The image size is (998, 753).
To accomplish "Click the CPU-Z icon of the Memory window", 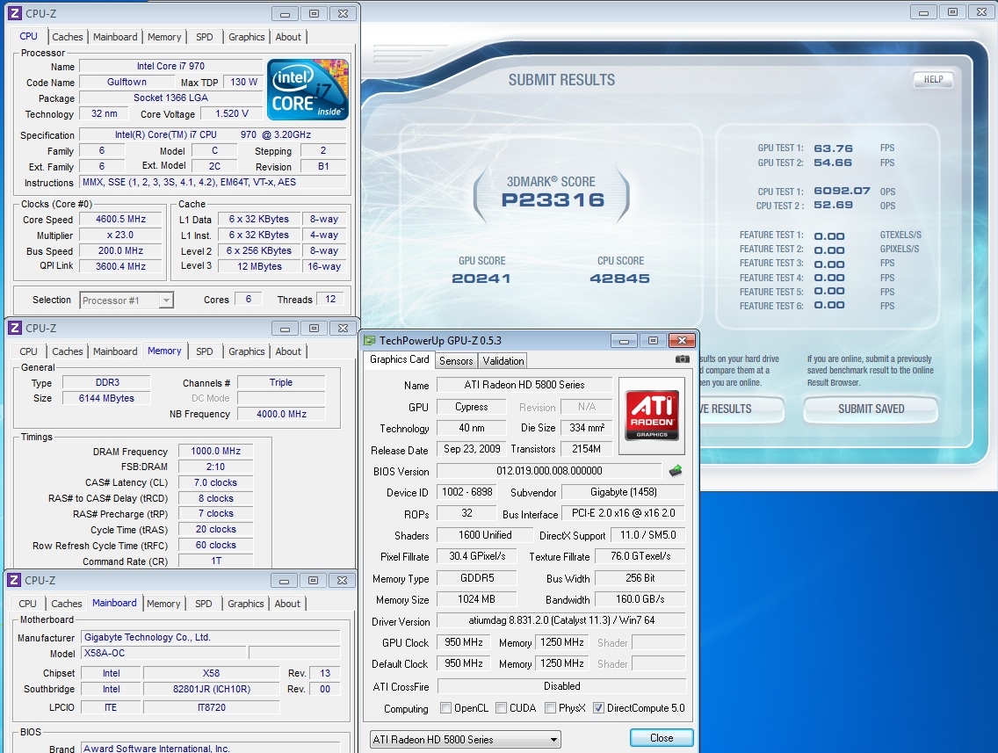I will [x=14, y=328].
